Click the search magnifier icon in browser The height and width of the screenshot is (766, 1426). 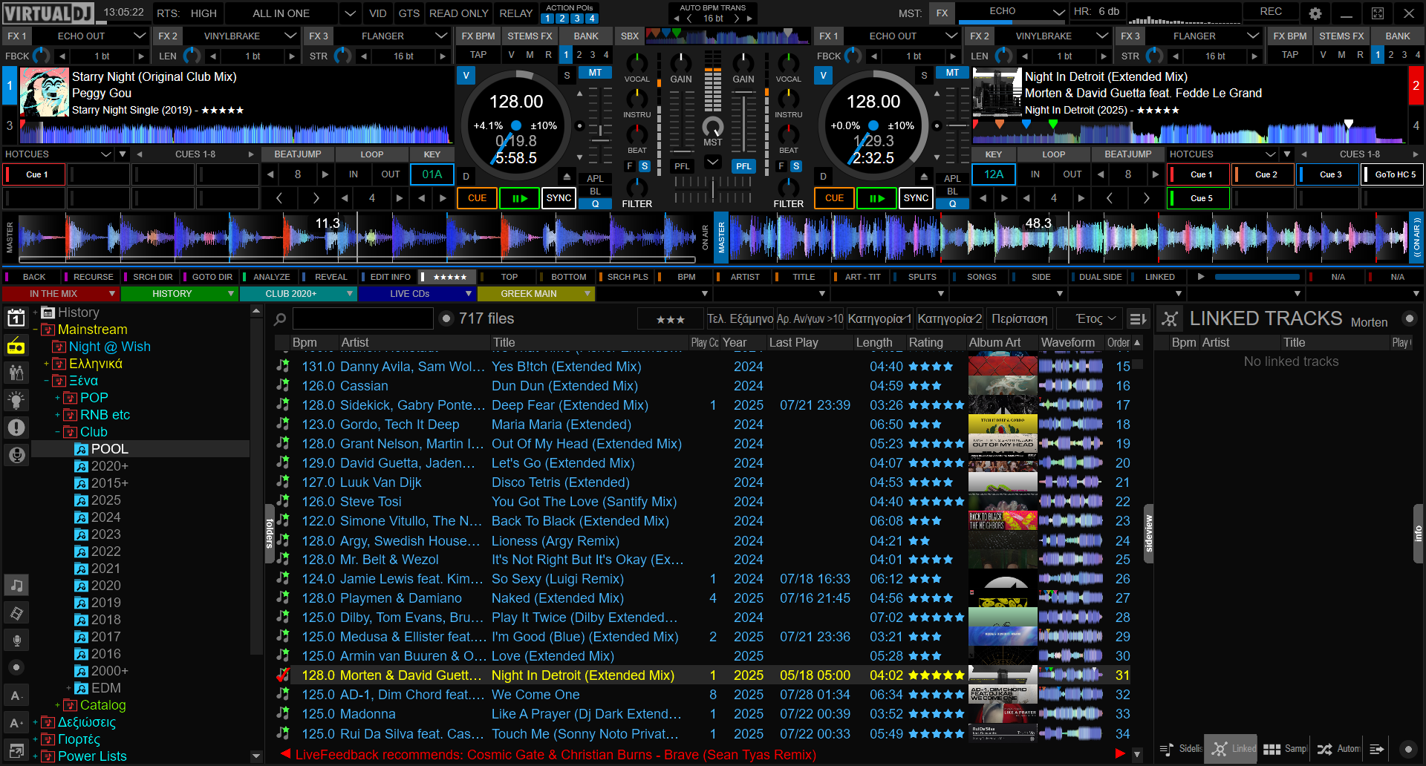point(280,319)
